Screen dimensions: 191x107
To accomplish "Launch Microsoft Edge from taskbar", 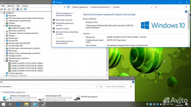I will click(18, 104).
